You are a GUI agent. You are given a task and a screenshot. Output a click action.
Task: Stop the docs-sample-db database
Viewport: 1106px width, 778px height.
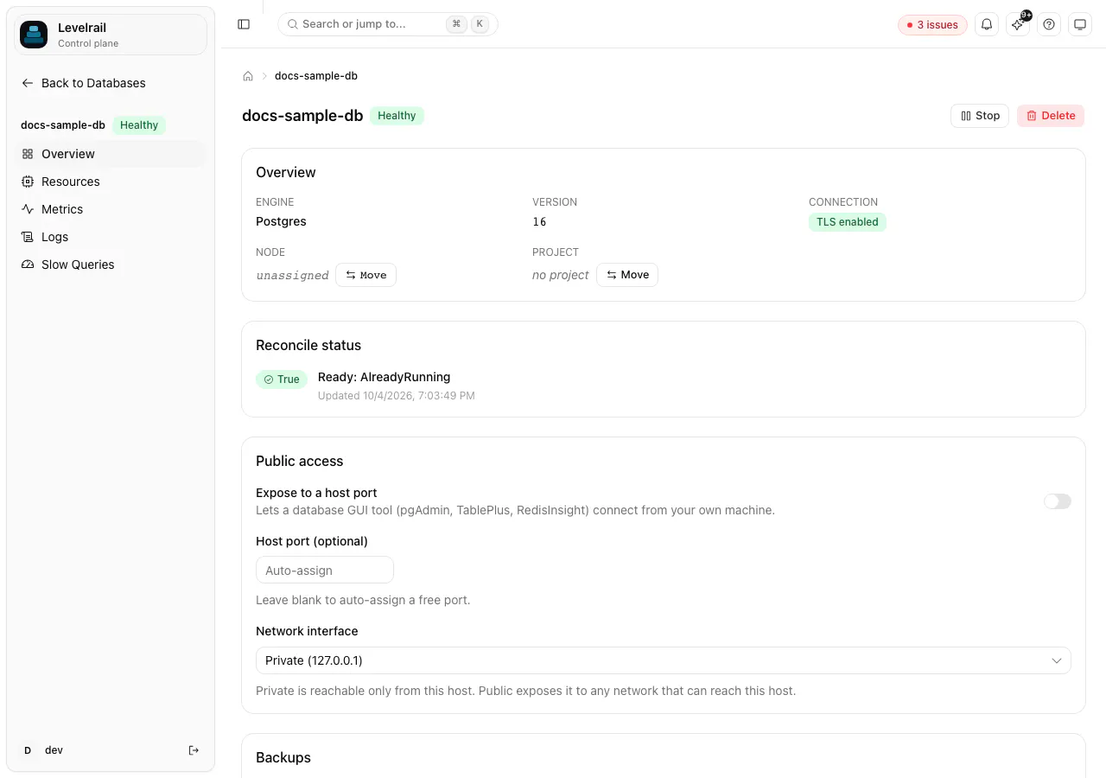980,116
